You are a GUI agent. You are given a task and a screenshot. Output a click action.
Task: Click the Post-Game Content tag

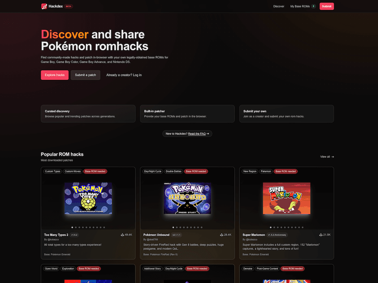pos(267,268)
